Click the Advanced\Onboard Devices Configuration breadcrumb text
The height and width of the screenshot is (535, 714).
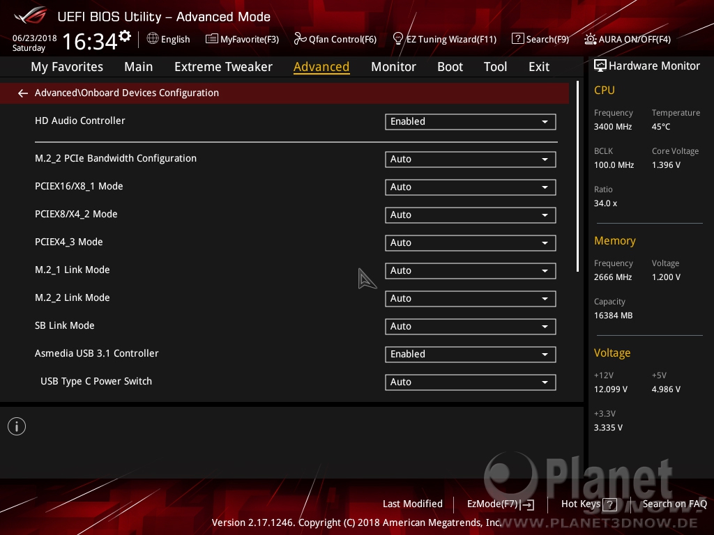click(127, 93)
